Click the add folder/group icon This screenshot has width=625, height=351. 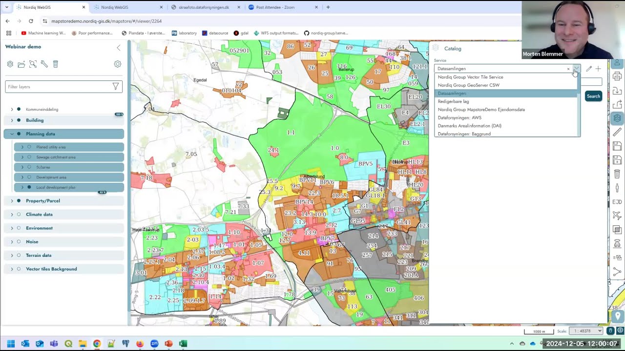click(x=21, y=64)
